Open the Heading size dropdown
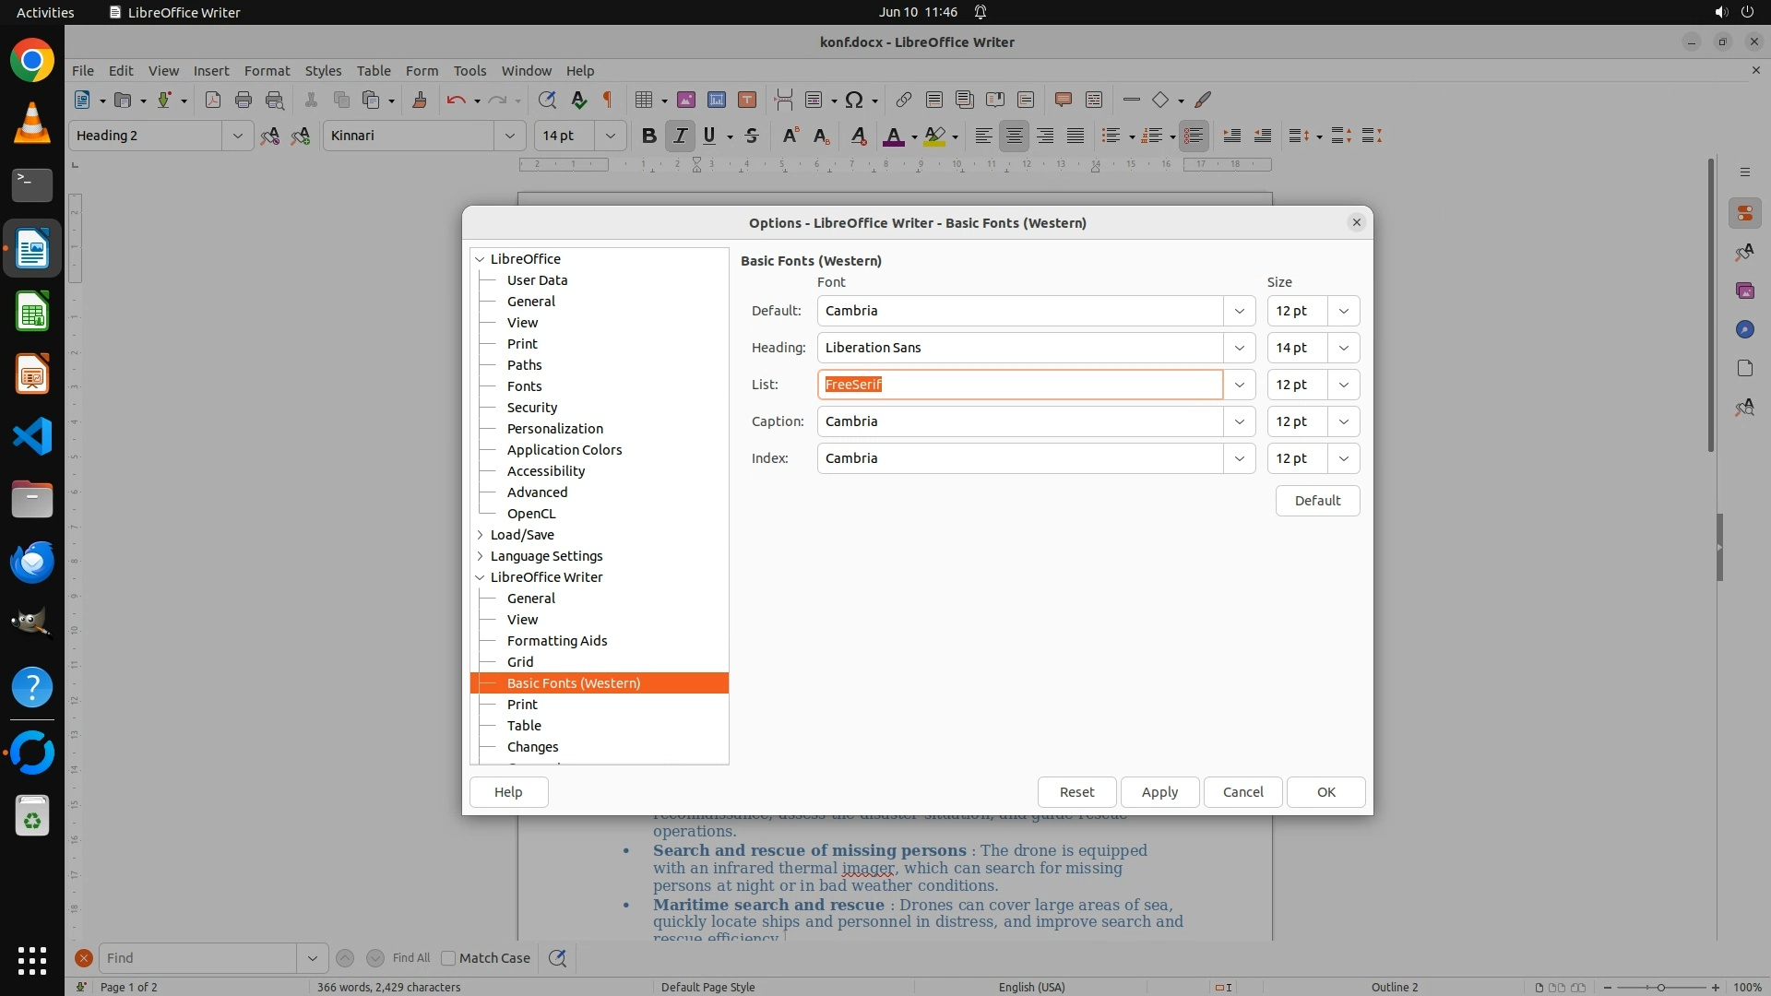The height and width of the screenshot is (996, 1771). point(1343,348)
